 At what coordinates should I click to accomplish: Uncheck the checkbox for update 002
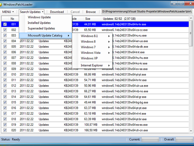pos(5,30)
